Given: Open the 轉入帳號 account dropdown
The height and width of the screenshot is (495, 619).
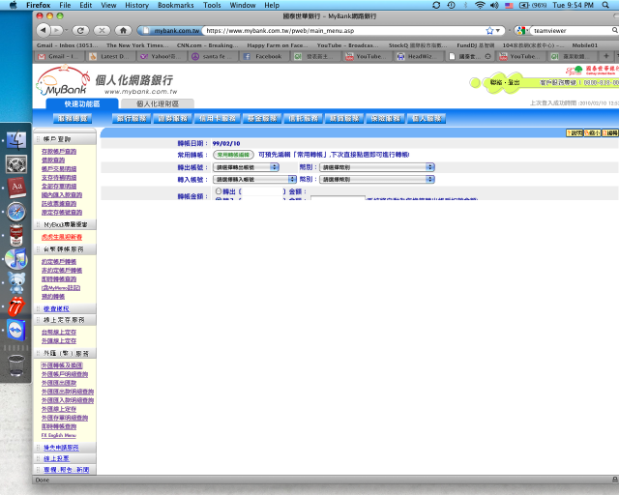Looking at the screenshot, I should point(254,179).
